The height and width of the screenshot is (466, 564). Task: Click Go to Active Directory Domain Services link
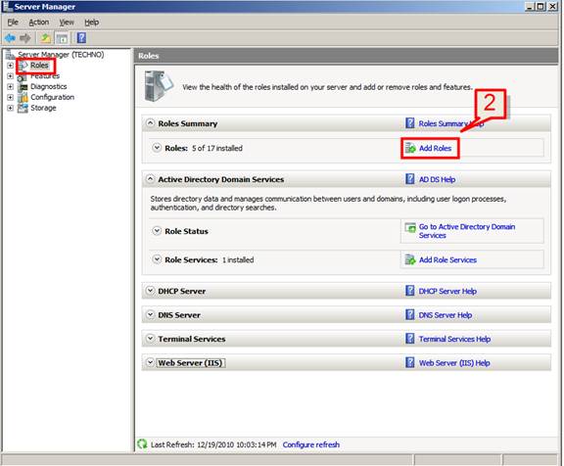pyautogui.click(x=467, y=231)
